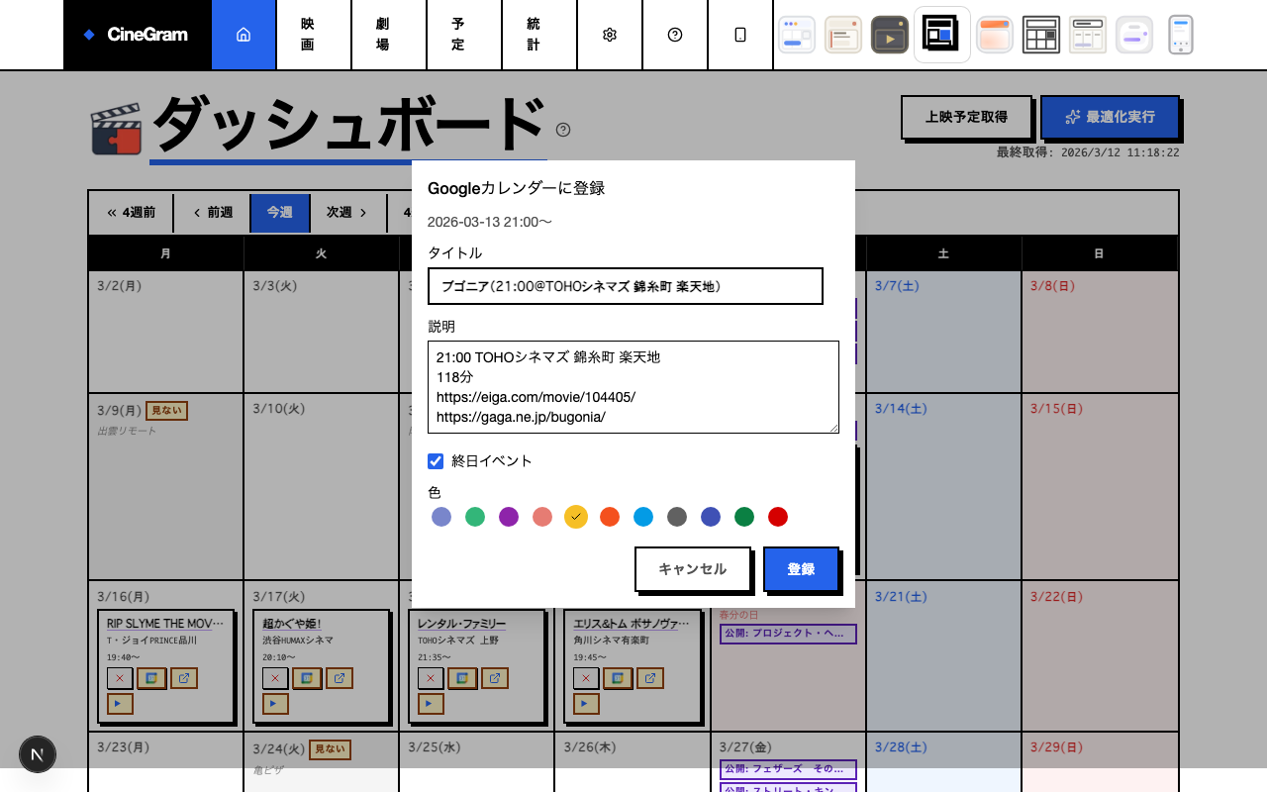1267x792 pixels.
Task: Click the home icon in the navigation bar
Action: point(244,34)
